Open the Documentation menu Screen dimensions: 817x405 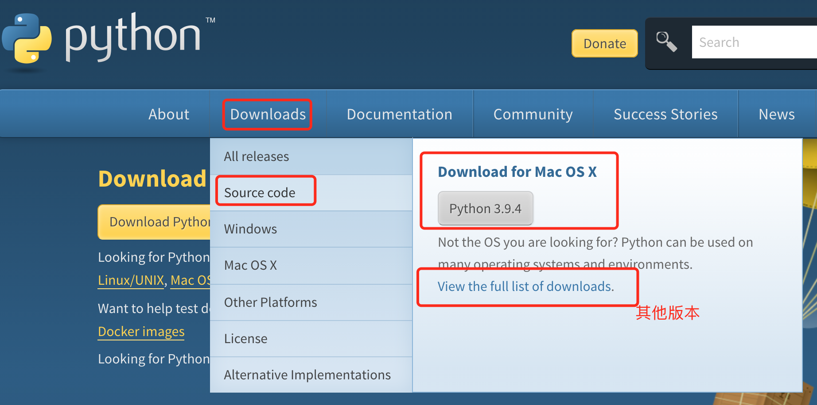(x=399, y=114)
